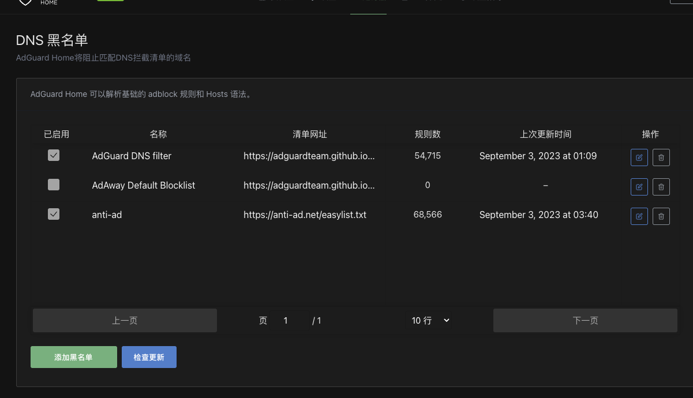This screenshot has height=398, width=693.
Task: Edit the AdAway Default Blocklist entry
Action: 639,187
